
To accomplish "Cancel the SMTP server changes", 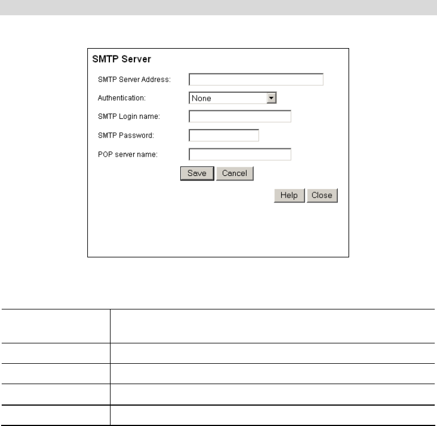I will tap(235, 173).
